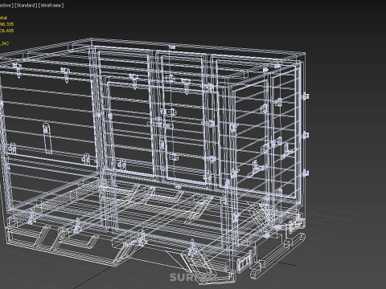Open the partly visible Perspective view label menu
This screenshot has height=289, width=386.
(6, 6)
